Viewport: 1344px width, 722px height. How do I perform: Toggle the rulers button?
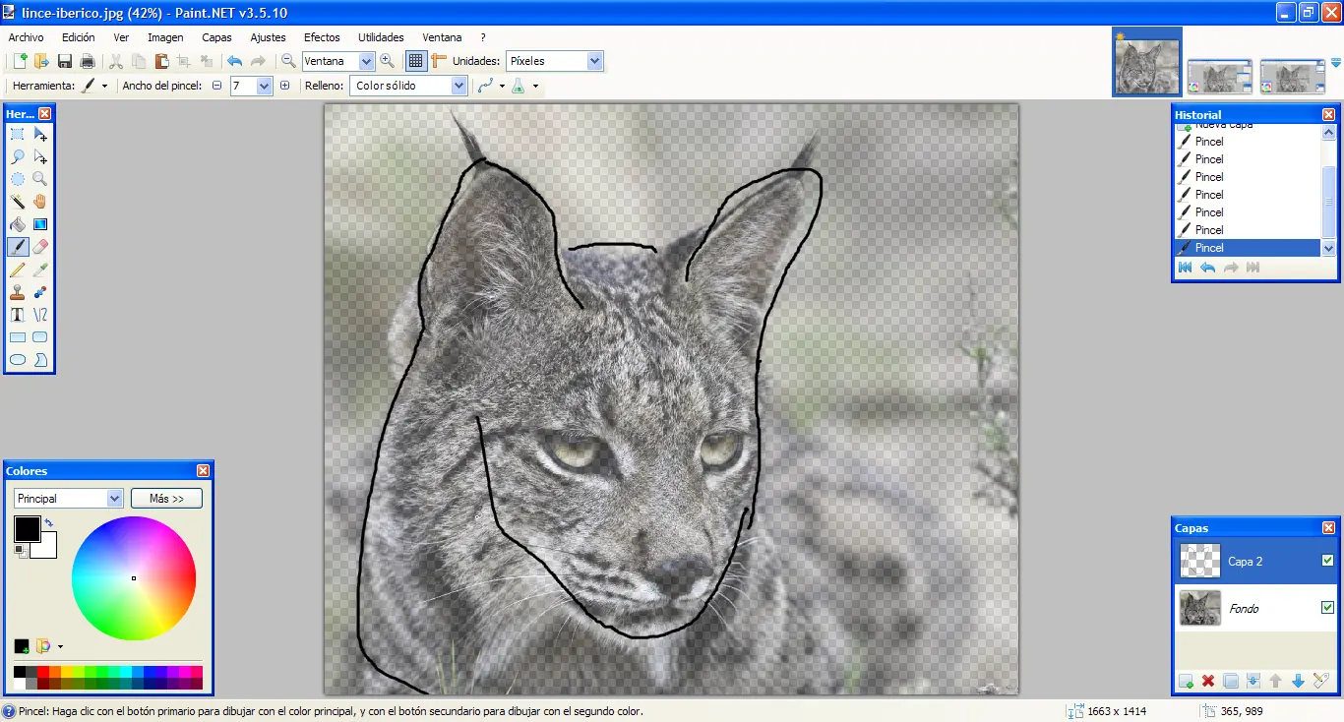(x=439, y=61)
